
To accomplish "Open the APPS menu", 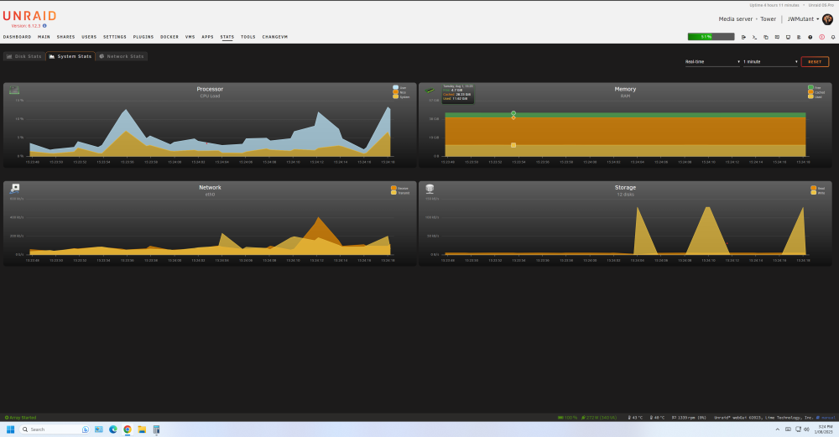I will (207, 37).
